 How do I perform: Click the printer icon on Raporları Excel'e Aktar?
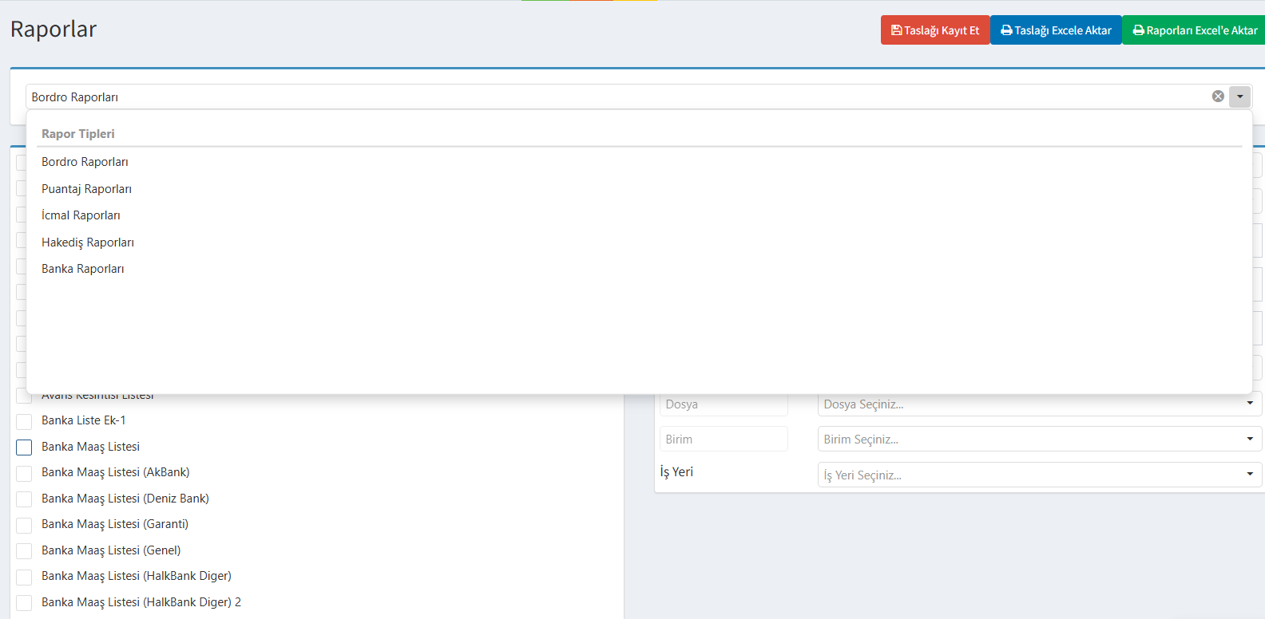coord(1138,30)
